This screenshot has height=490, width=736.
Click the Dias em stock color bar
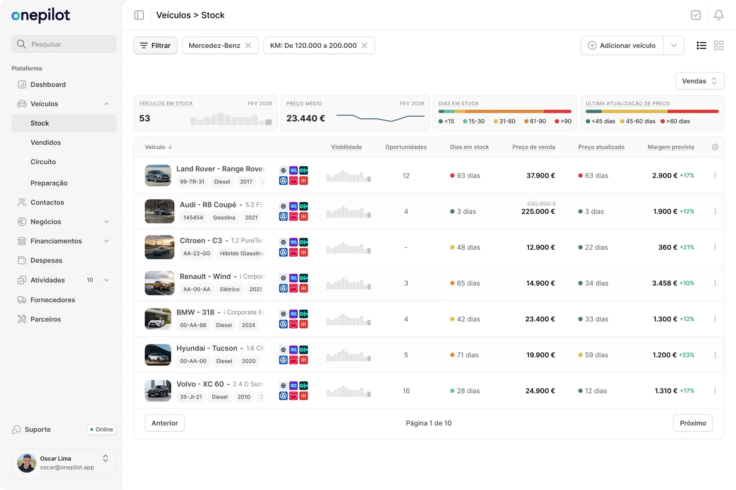click(x=505, y=112)
